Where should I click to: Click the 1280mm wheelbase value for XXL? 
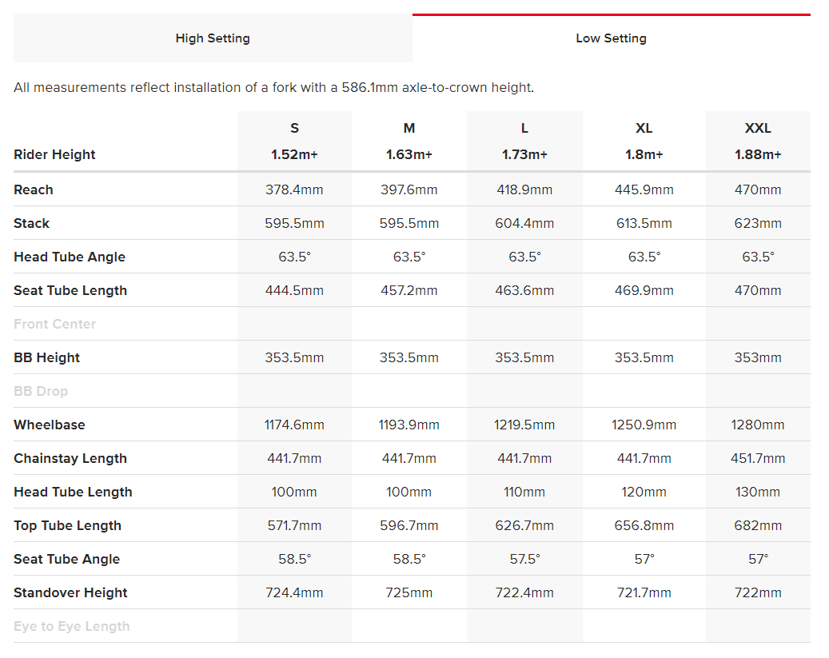758,425
